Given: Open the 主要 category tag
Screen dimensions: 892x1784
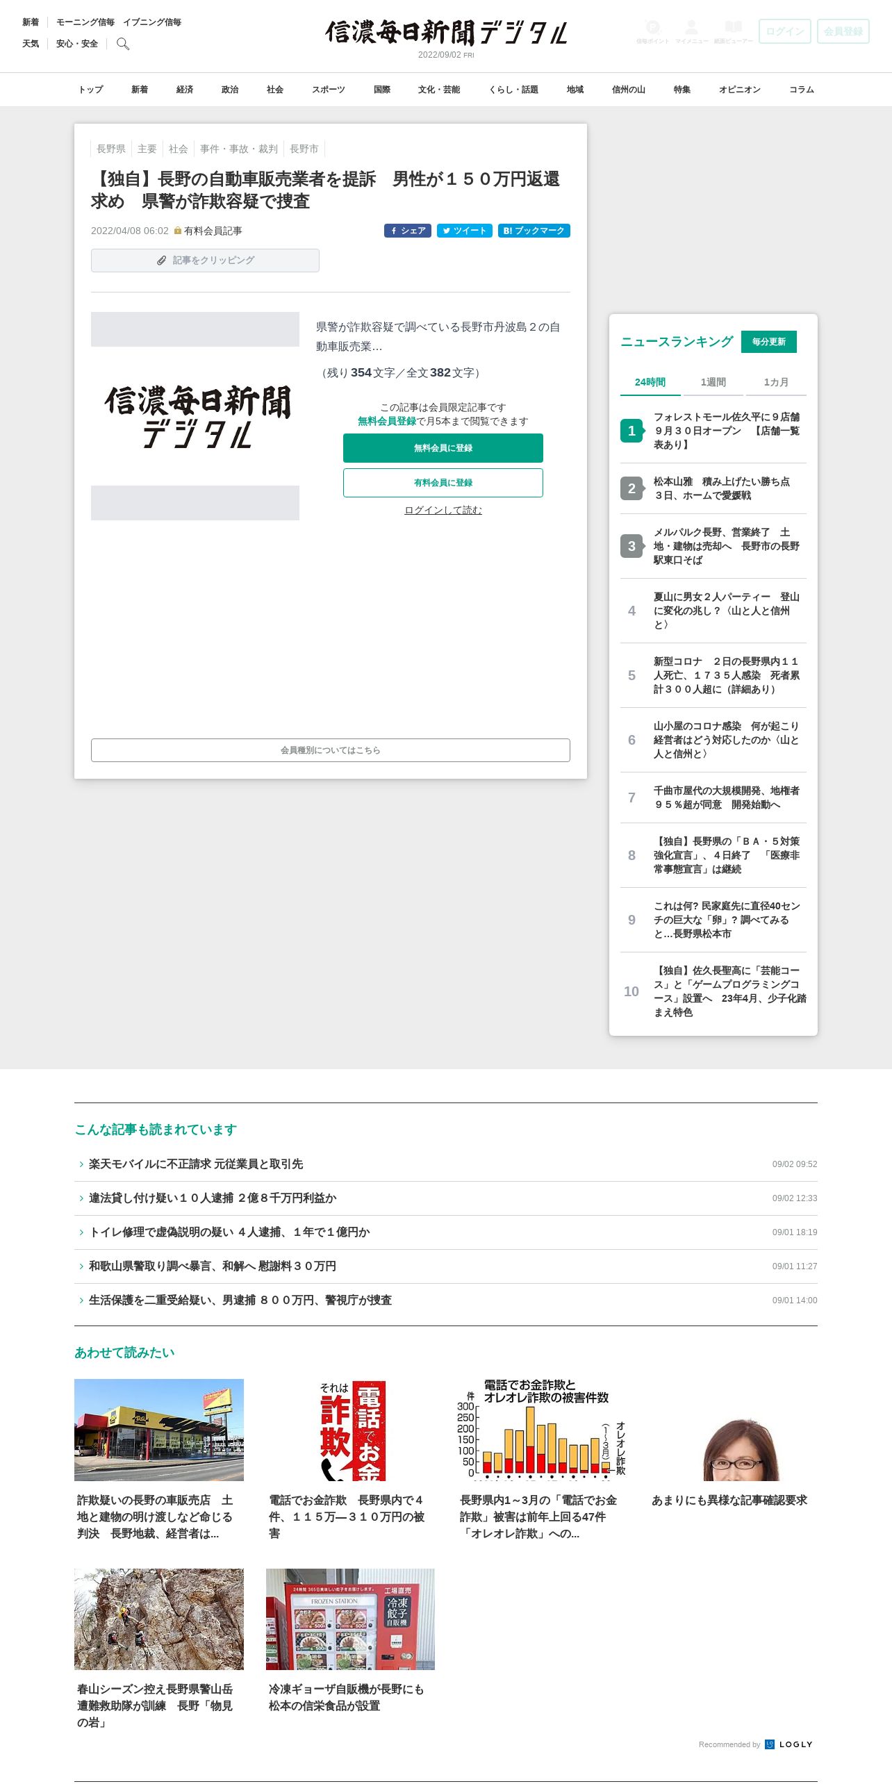Looking at the screenshot, I should click(x=147, y=149).
